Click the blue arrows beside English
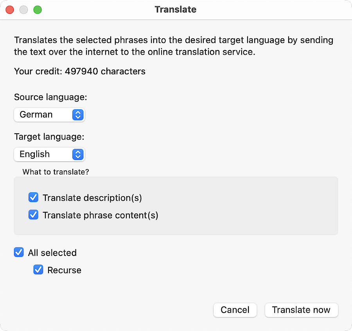352x331 pixels. click(78, 154)
